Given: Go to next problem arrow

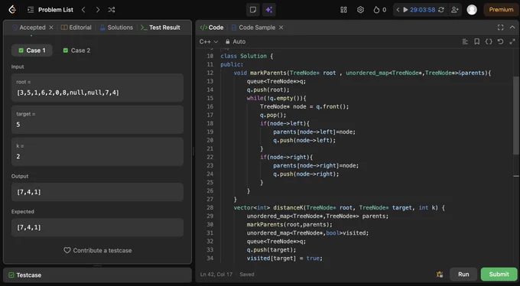Looking at the screenshot, I should pos(98,10).
